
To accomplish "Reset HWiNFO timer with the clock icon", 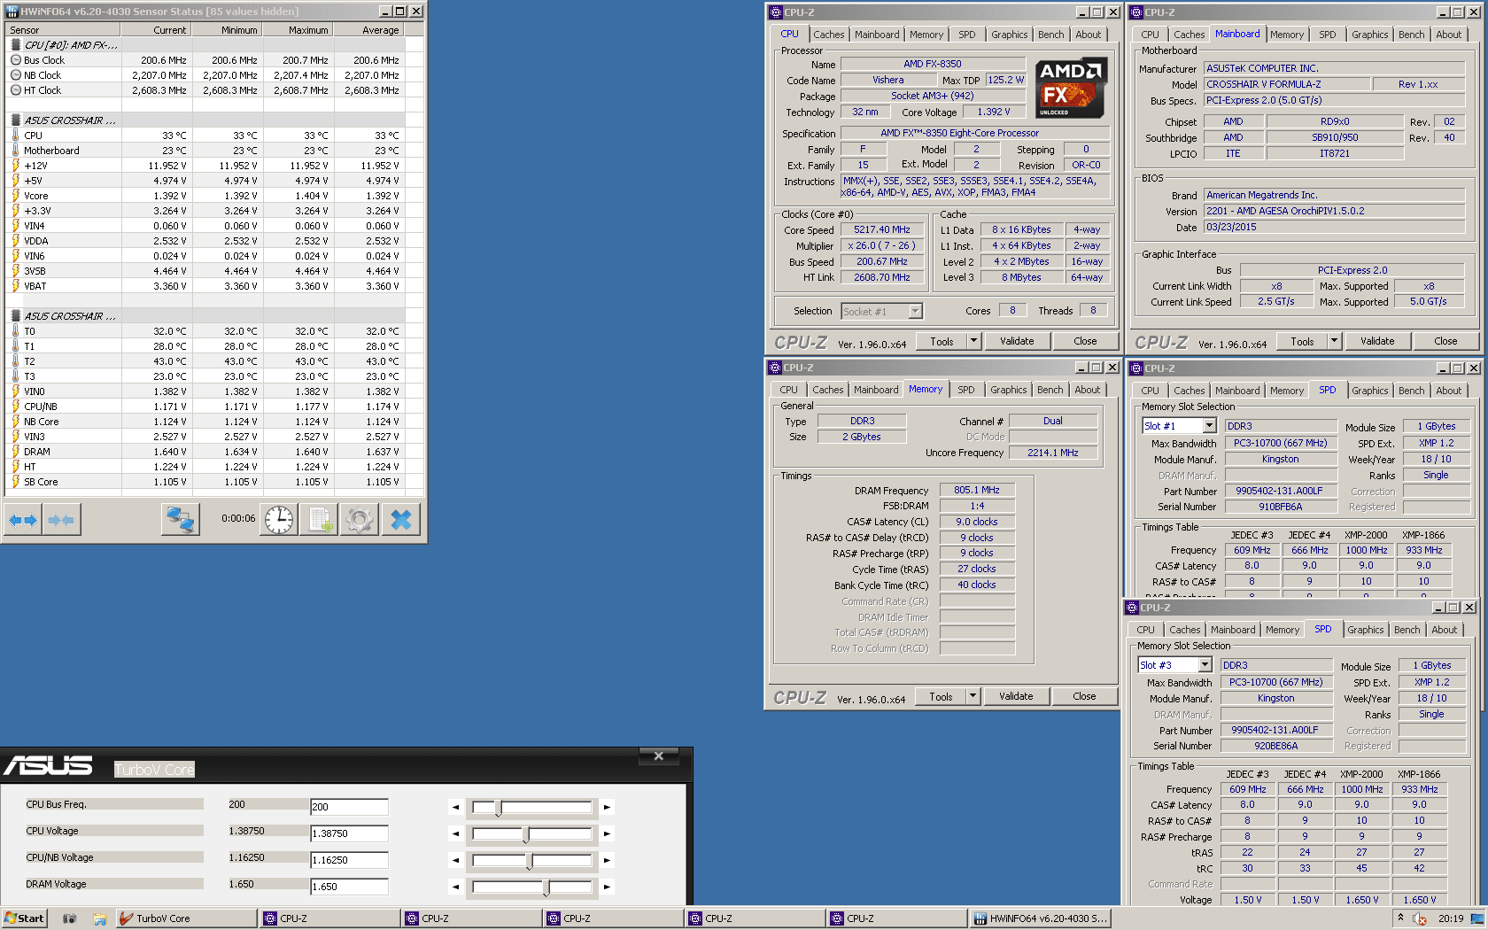I will coord(279,520).
